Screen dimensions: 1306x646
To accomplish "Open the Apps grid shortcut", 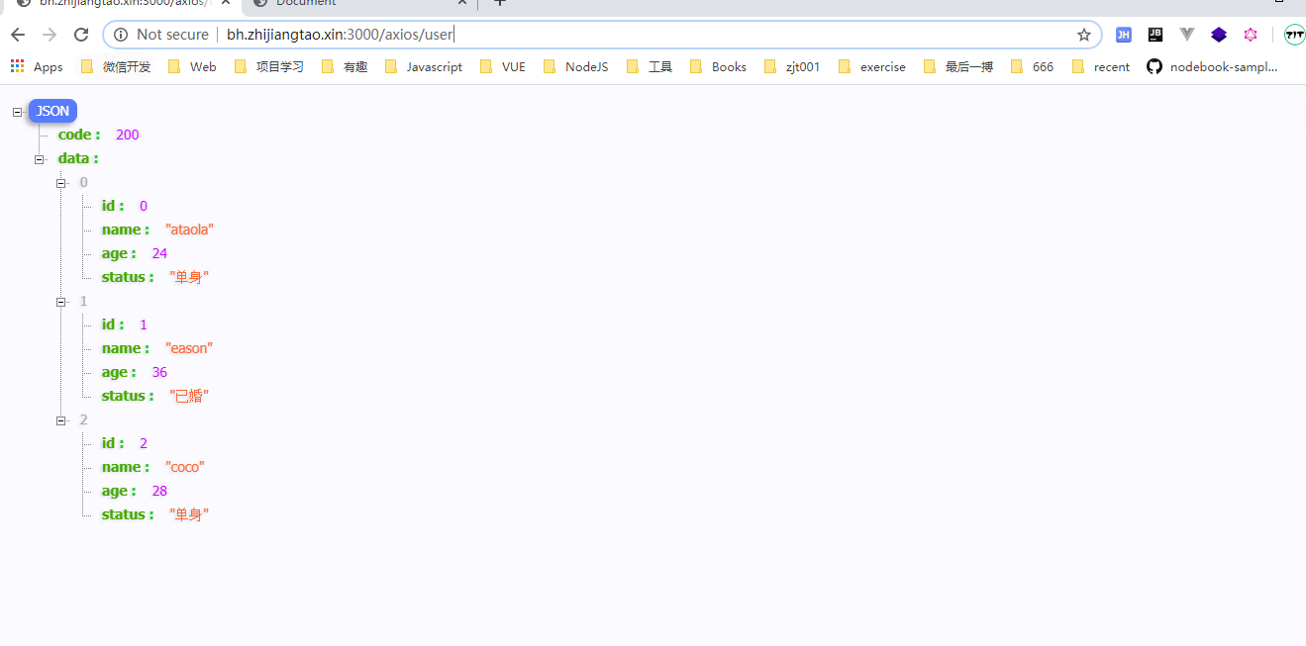I will (37, 66).
